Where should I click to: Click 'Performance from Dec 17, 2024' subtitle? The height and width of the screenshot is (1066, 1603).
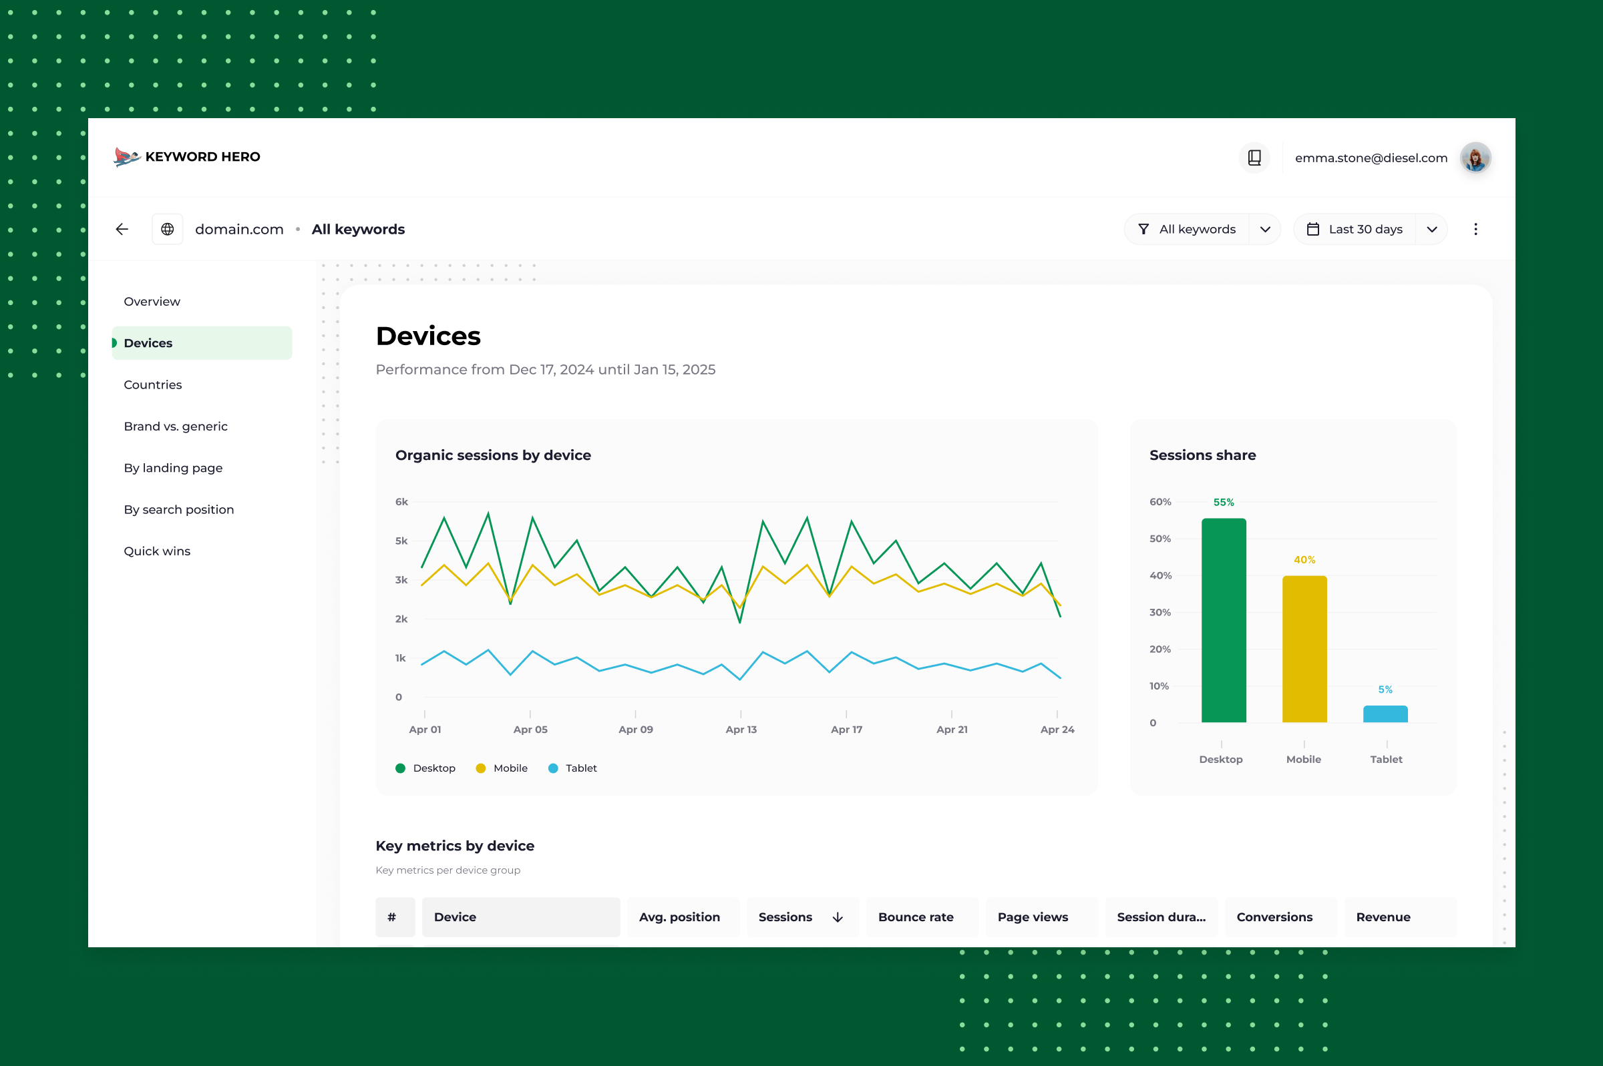(546, 369)
